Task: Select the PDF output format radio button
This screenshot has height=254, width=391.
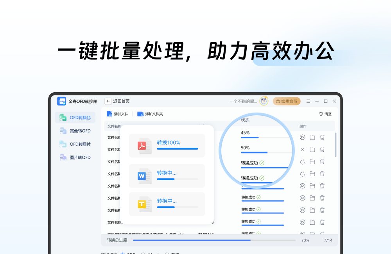Action: coord(122,253)
